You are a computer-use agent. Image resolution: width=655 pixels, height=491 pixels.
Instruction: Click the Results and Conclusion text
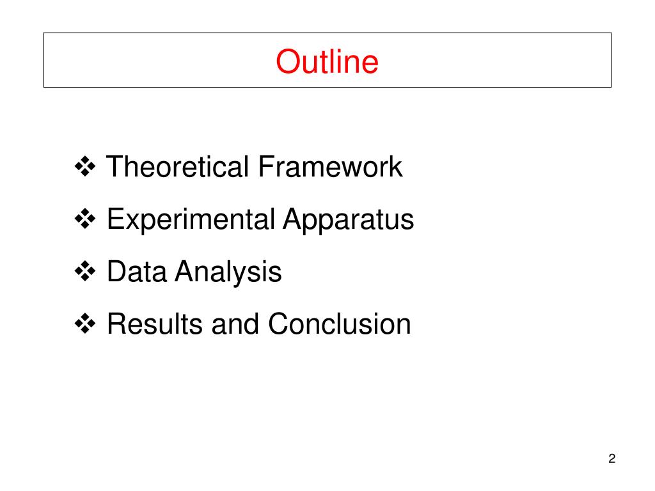259,324
